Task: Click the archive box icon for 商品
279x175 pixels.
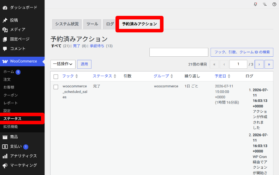Action: (x=5, y=137)
